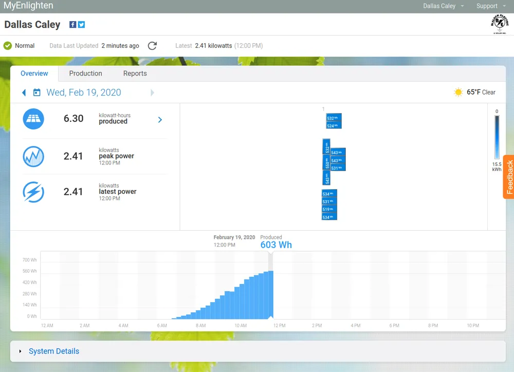514x372 pixels.
Task: Open the Support dropdown menu
Action: click(x=490, y=6)
